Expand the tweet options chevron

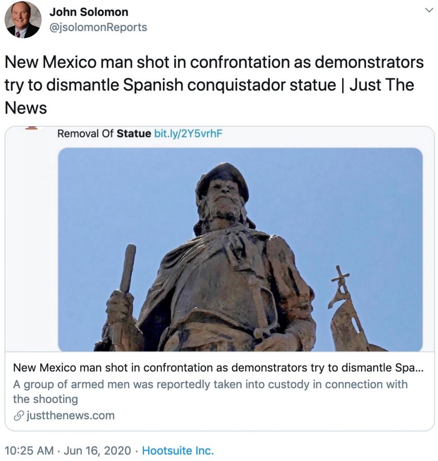pyautogui.click(x=429, y=10)
